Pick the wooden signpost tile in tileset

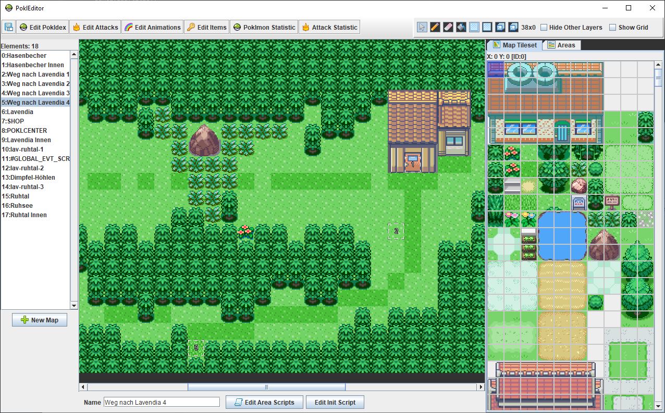(x=612, y=202)
